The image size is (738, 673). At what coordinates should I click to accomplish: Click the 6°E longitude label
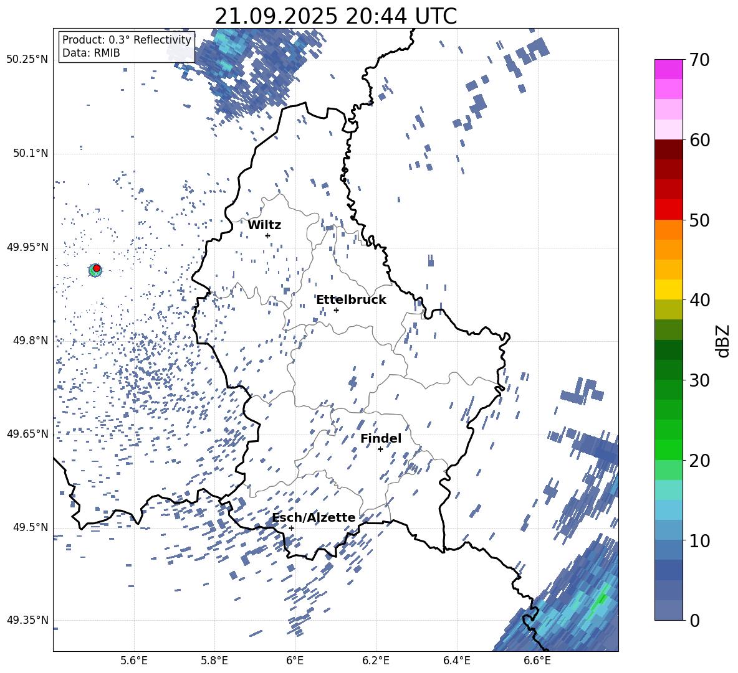pyautogui.click(x=295, y=661)
